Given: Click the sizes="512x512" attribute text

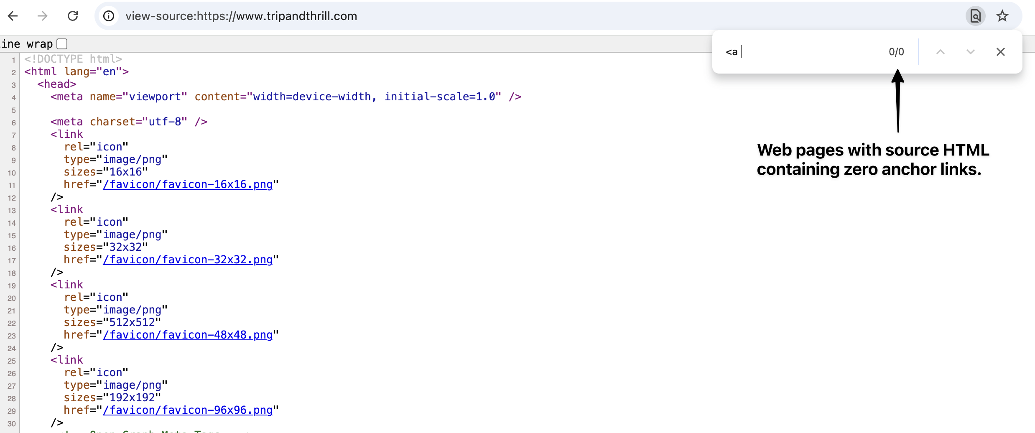Looking at the screenshot, I should [112, 322].
